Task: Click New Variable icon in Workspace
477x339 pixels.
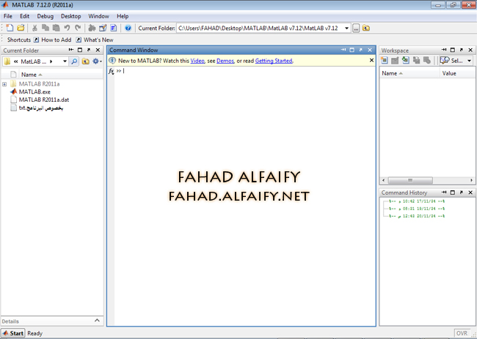Action: click(x=385, y=61)
